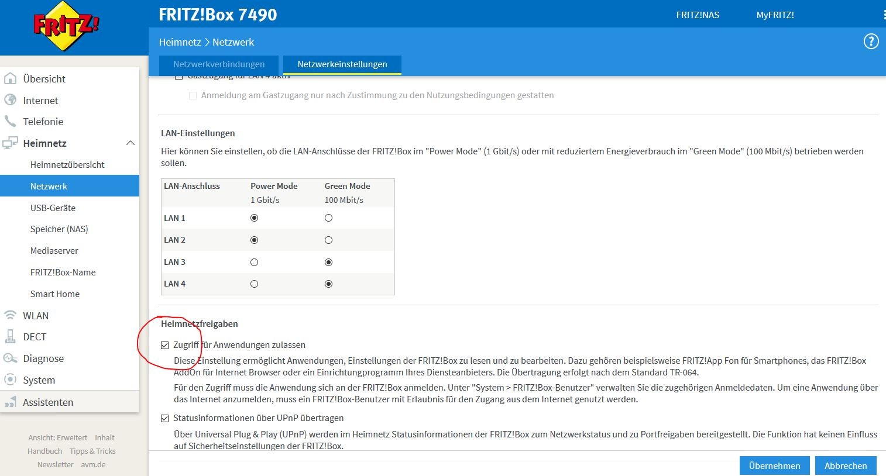Viewport: 886px width, 476px height.
Task: Set LAN 4 to Green Mode
Action: tap(328, 284)
